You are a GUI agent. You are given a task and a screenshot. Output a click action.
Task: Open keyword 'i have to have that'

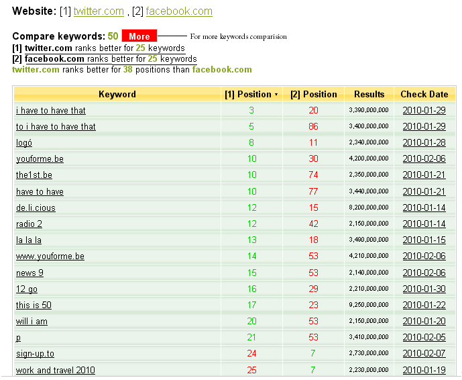(51, 110)
